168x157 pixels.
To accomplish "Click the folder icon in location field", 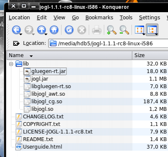I will pyautogui.click(x=53, y=43).
